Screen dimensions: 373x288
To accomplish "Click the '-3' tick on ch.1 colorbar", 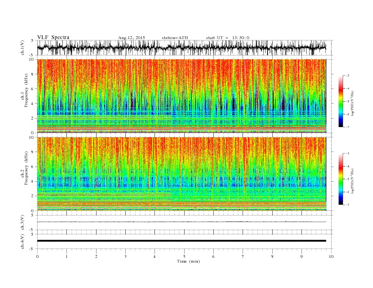I will [347, 76].
